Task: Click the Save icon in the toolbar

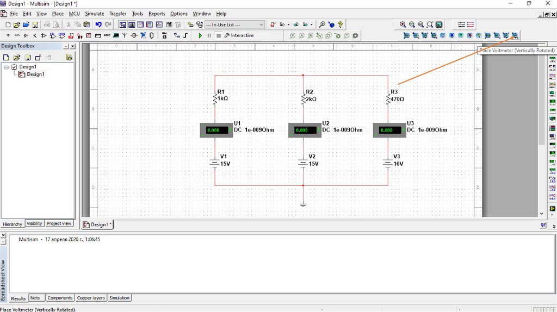Action: 35,24
